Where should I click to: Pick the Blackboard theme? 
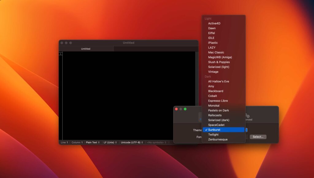point(215,91)
